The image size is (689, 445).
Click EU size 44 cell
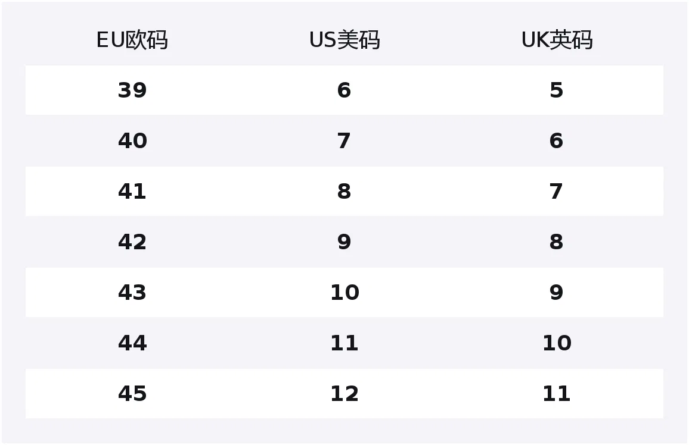tap(132, 343)
